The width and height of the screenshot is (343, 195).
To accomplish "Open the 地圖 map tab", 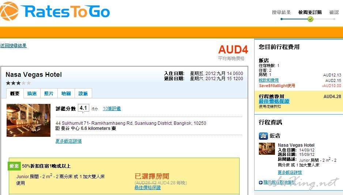I will (x=66, y=93).
